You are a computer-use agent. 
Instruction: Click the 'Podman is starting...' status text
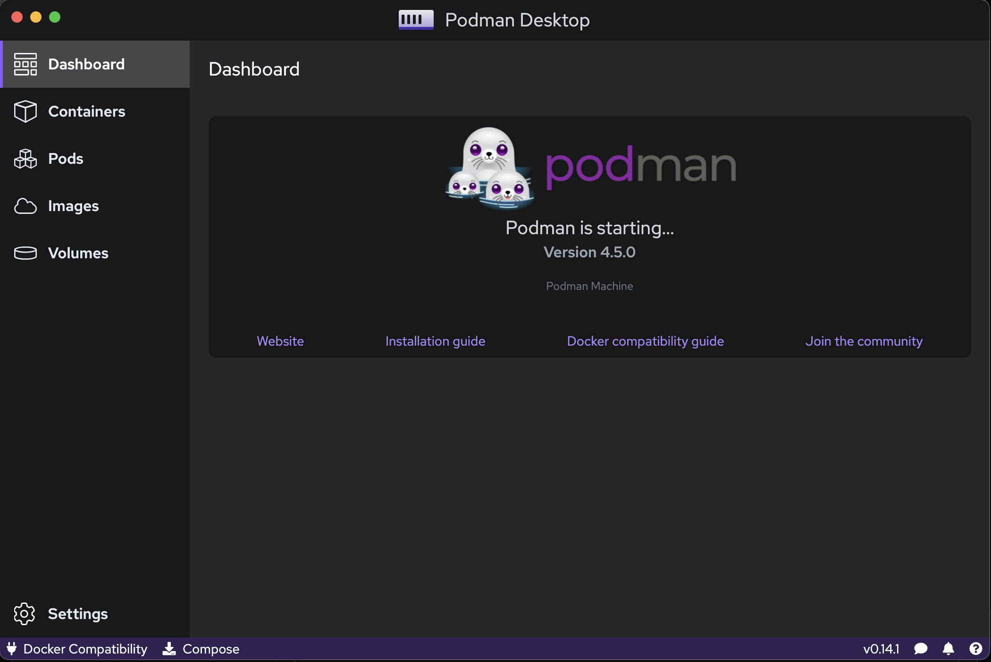click(589, 228)
